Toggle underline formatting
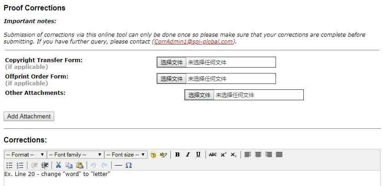 pos(199,155)
